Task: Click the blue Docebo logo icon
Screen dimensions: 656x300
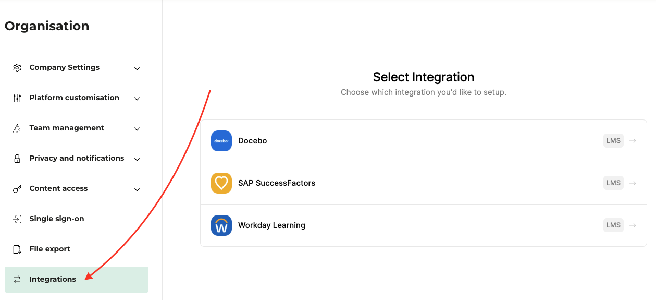Action: (x=221, y=141)
